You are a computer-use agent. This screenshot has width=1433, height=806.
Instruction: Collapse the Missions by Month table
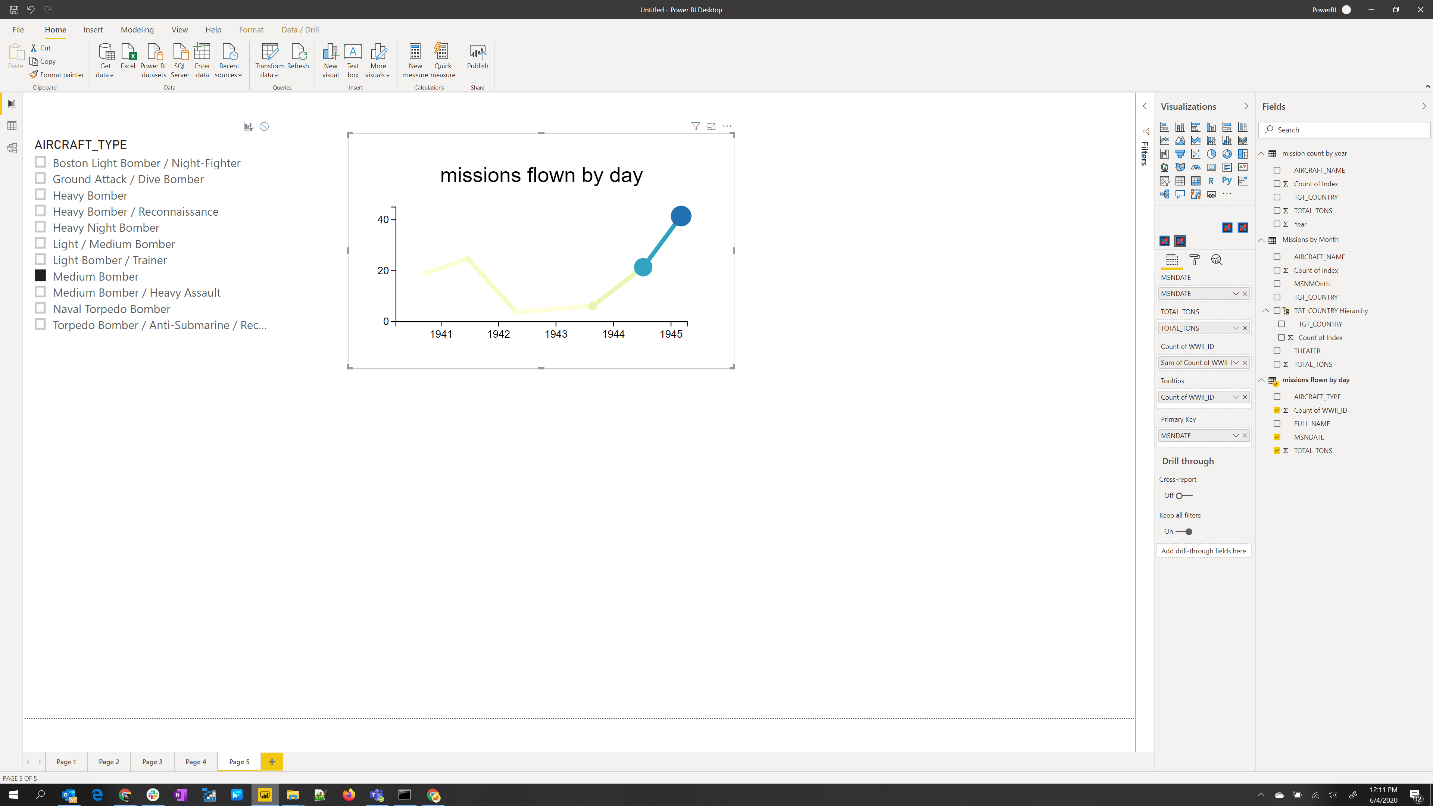pyautogui.click(x=1262, y=240)
